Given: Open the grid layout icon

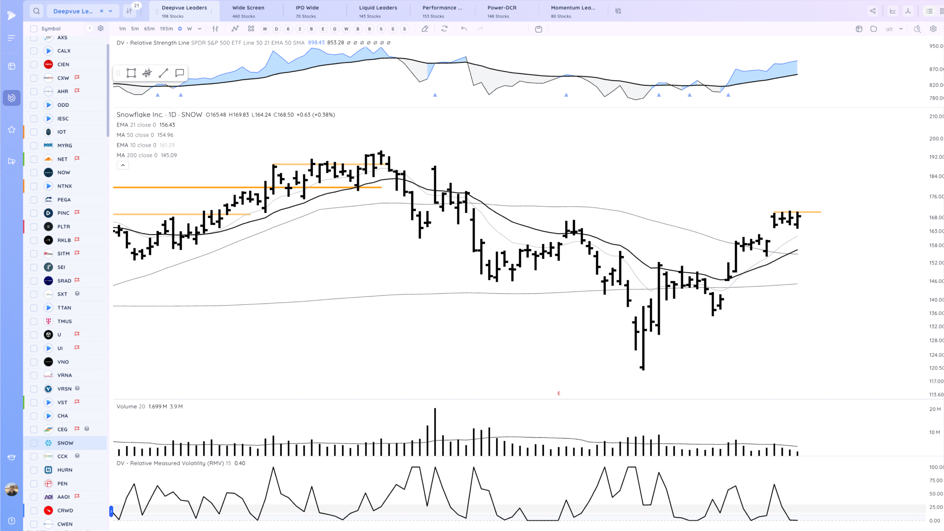Looking at the screenshot, I should (x=251, y=29).
